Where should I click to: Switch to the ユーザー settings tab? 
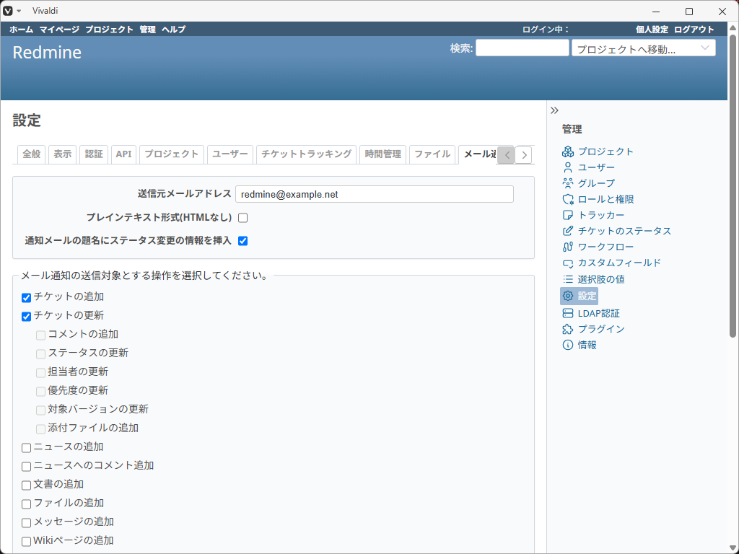click(x=230, y=154)
